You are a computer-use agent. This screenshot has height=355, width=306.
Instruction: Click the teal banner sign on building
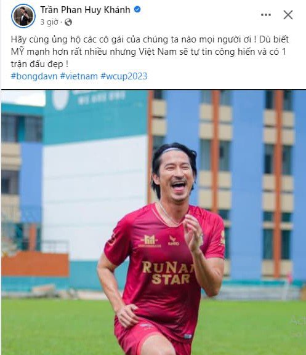(x=95, y=116)
